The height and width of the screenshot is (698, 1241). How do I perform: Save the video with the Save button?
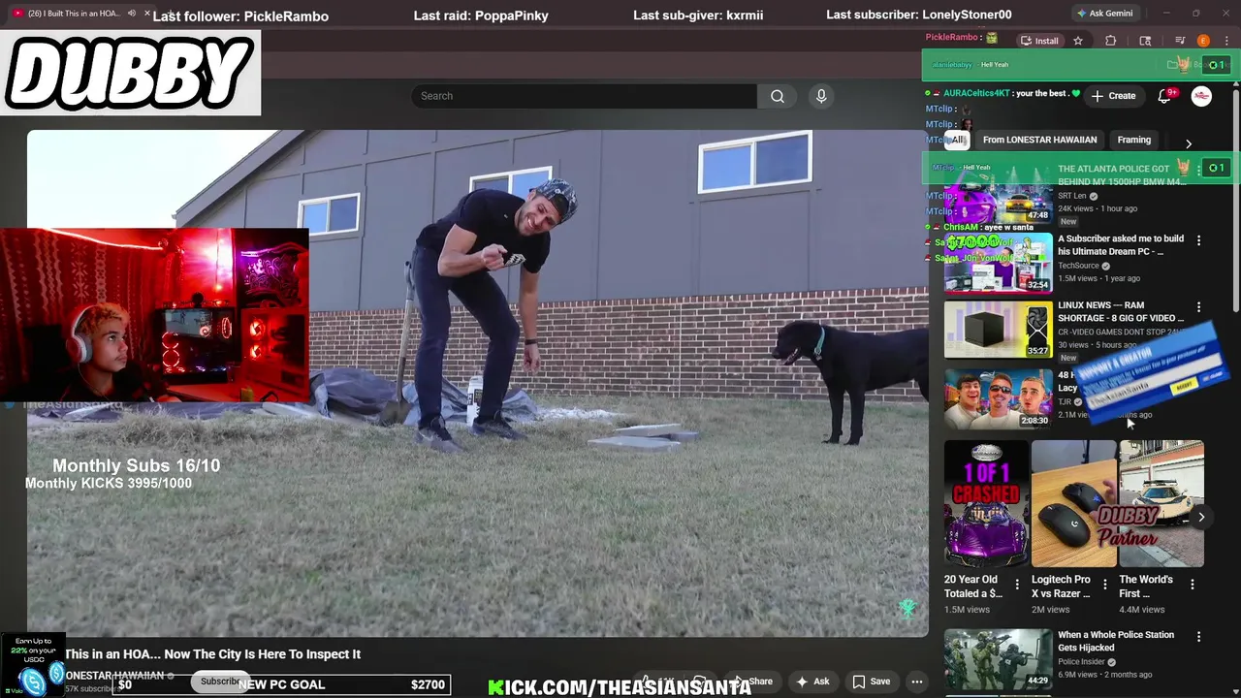point(871,682)
